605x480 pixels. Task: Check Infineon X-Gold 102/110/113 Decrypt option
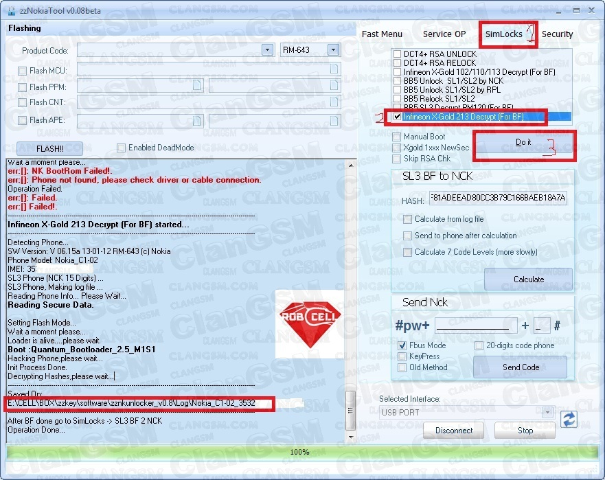397,72
